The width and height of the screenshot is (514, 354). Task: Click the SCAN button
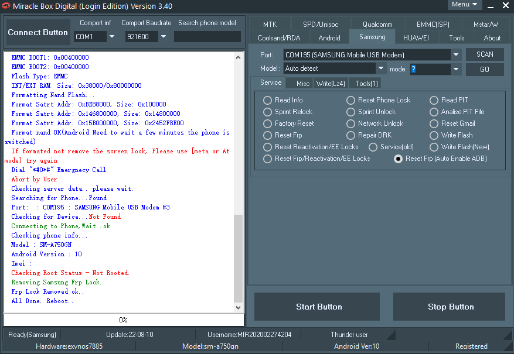point(485,54)
